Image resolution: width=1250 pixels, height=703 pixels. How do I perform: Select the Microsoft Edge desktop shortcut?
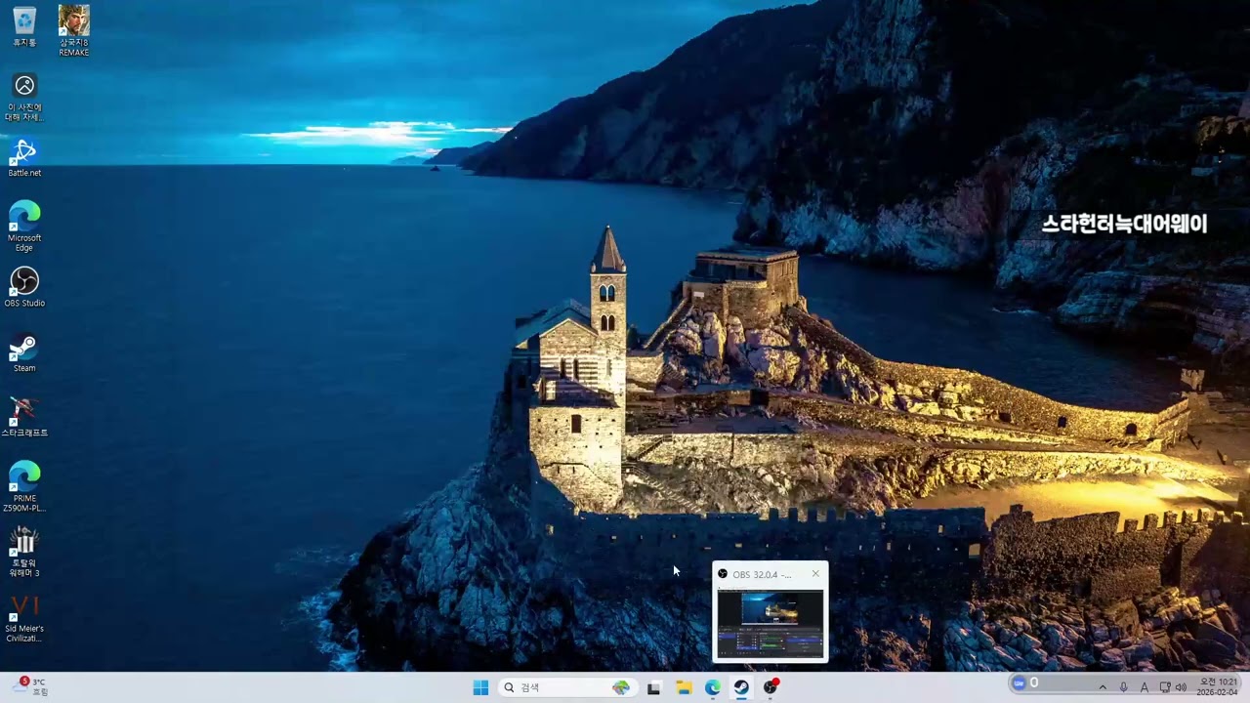click(x=24, y=227)
